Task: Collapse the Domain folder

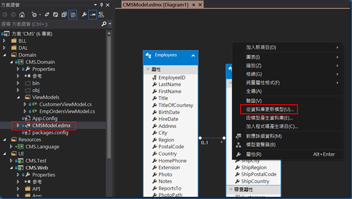Action: (4, 55)
